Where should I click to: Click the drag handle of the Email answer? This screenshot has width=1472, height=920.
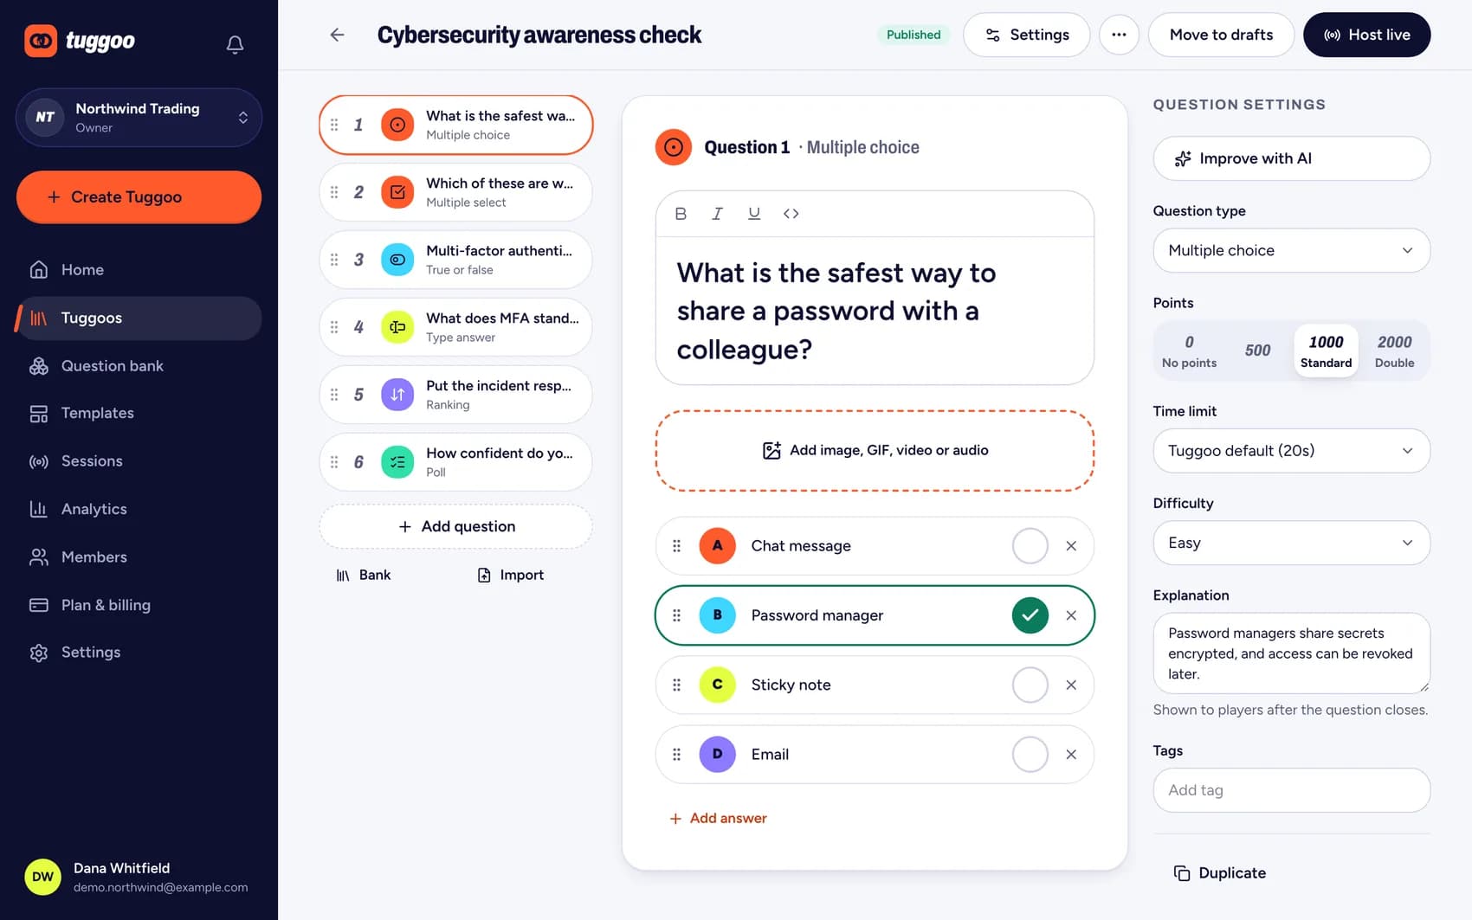(676, 755)
